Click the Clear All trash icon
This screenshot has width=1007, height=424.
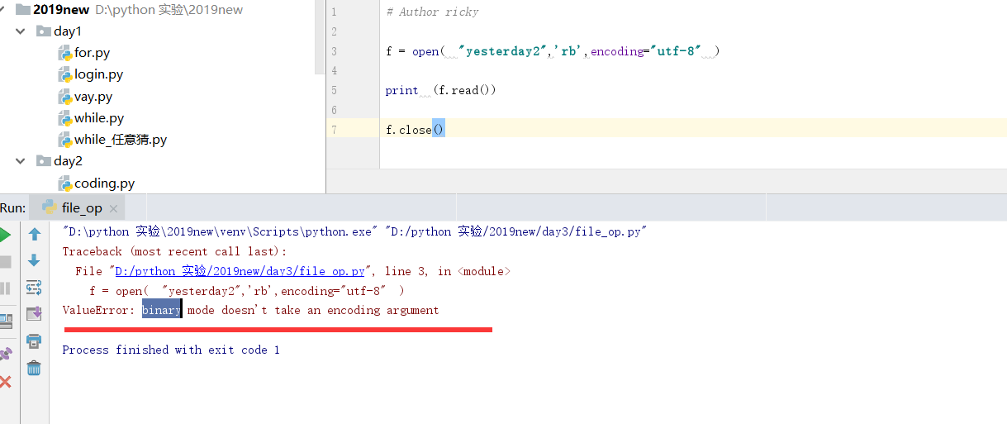[34, 368]
